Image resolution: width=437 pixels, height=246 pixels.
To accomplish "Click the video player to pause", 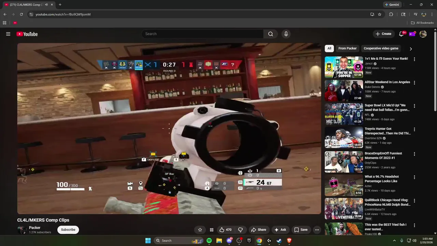I will point(169,128).
